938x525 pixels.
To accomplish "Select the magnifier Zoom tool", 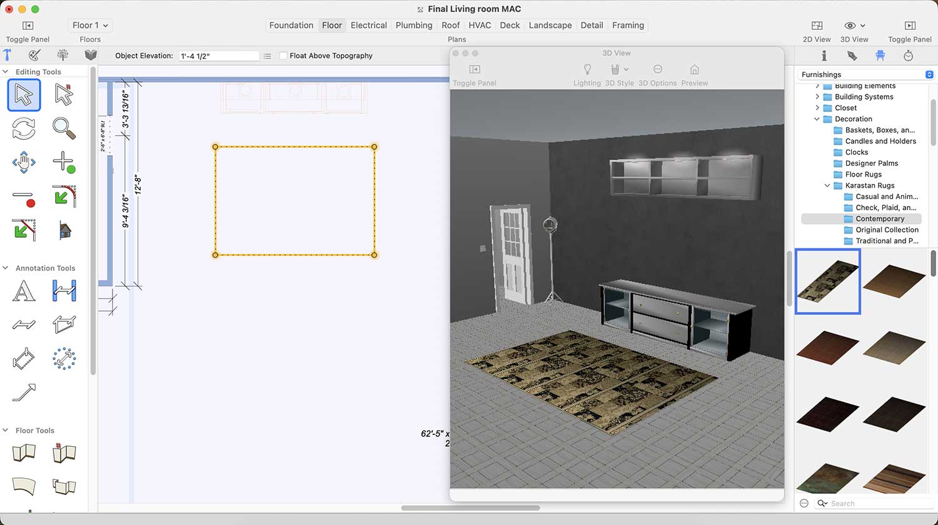I will [64, 128].
